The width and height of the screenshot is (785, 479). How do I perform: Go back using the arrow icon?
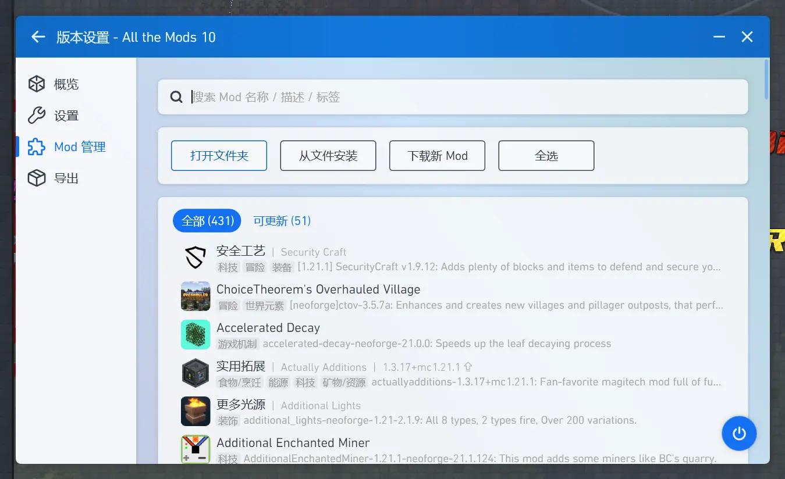tap(38, 37)
